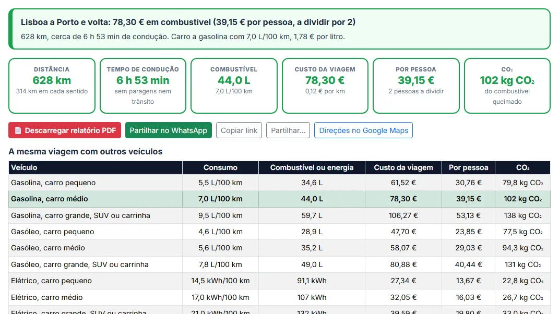The width and height of the screenshot is (559, 314).
Task: Click the 49,0 L fuel cell
Action: coord(312,264)
